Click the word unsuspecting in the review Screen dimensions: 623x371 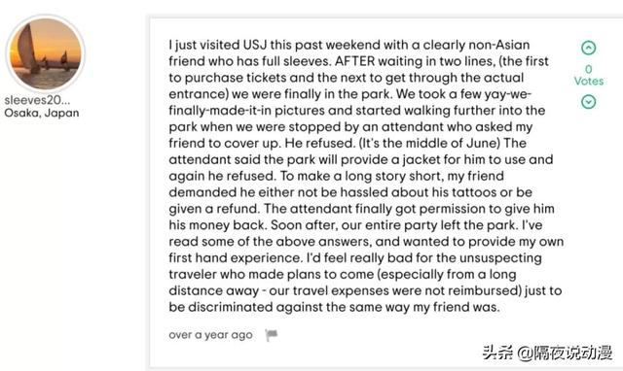(x=500, y=258)
